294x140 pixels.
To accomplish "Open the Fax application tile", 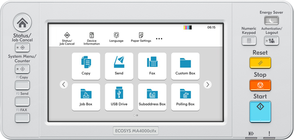I will point(152,66).
